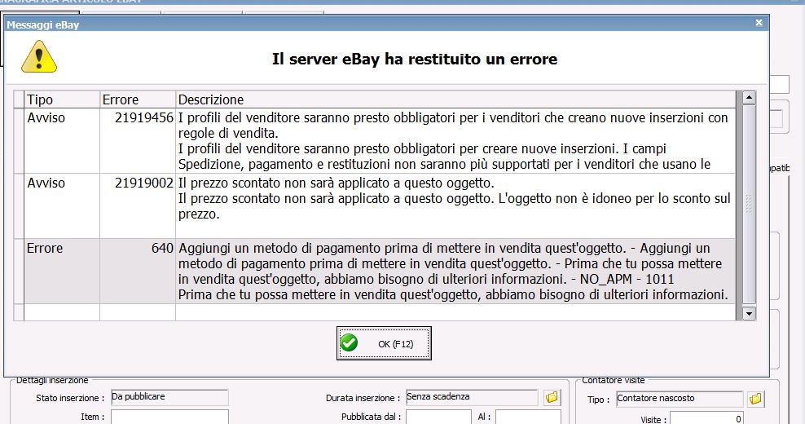
Task: Click description about profili del venditore
Action: point(456,140)
